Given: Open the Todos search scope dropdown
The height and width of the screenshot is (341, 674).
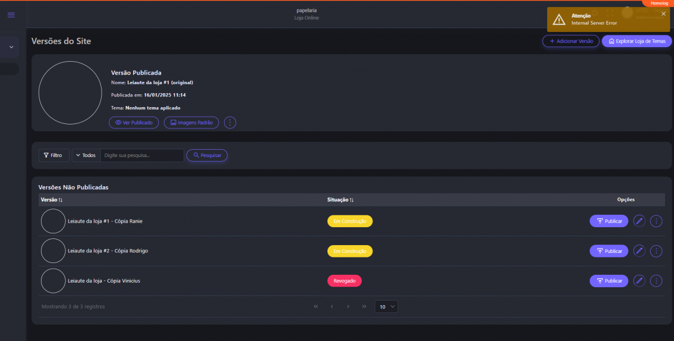Looking at the screenshot, I should 86,155.
